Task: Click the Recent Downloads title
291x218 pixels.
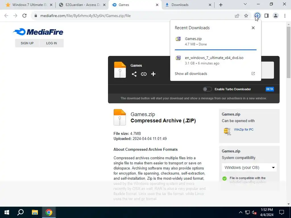Action: 192,28
